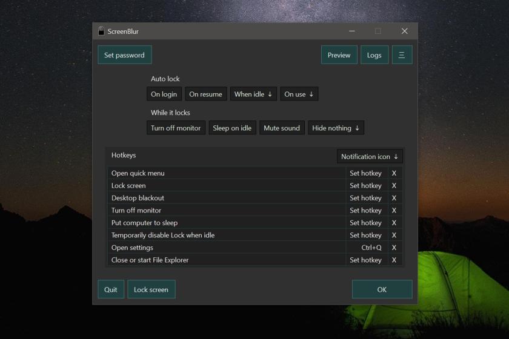Clear hotkey for Close or start File Explorer

coord(394,260)
